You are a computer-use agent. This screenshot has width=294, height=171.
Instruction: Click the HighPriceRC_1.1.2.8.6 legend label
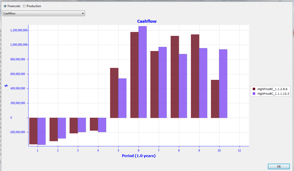coord(272,89)
